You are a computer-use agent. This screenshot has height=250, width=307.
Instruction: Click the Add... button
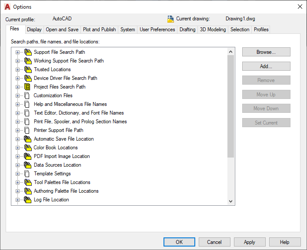pos(266,66)
